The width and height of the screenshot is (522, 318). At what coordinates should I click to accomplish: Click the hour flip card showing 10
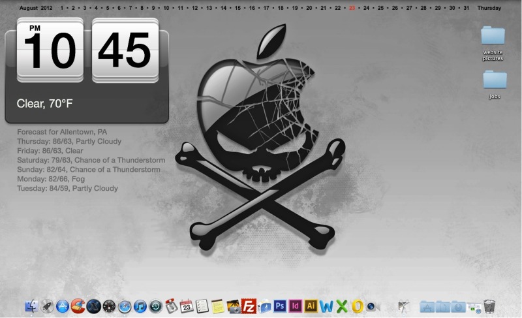pos(50,50)
